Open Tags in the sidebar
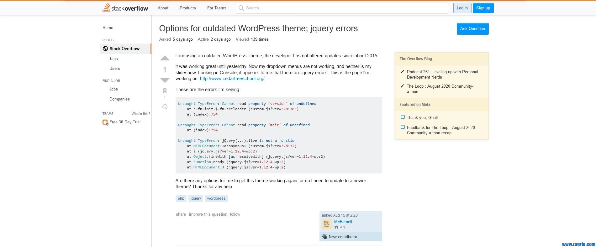The image size is (596, 247). click(x=113, y=59)
